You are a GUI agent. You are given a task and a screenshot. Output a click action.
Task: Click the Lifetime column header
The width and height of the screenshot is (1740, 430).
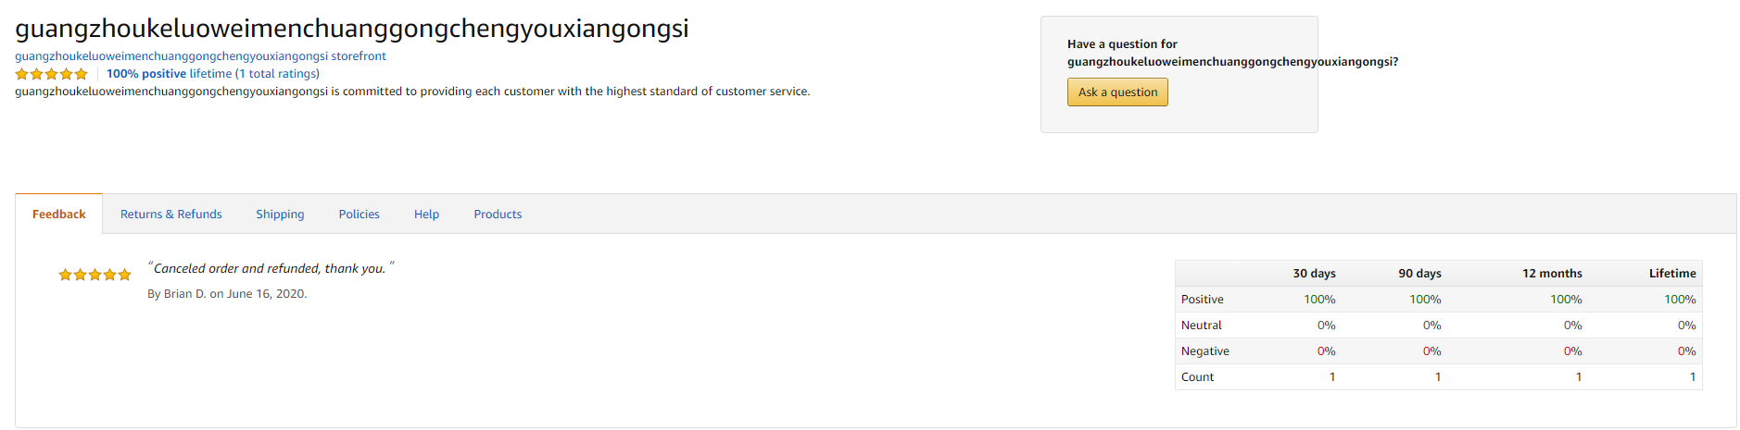[x=1671, y=274]
